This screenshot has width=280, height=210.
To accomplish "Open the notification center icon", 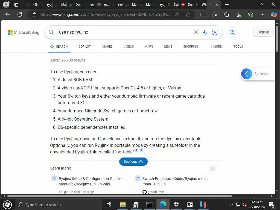I will [x=271, y=205].
